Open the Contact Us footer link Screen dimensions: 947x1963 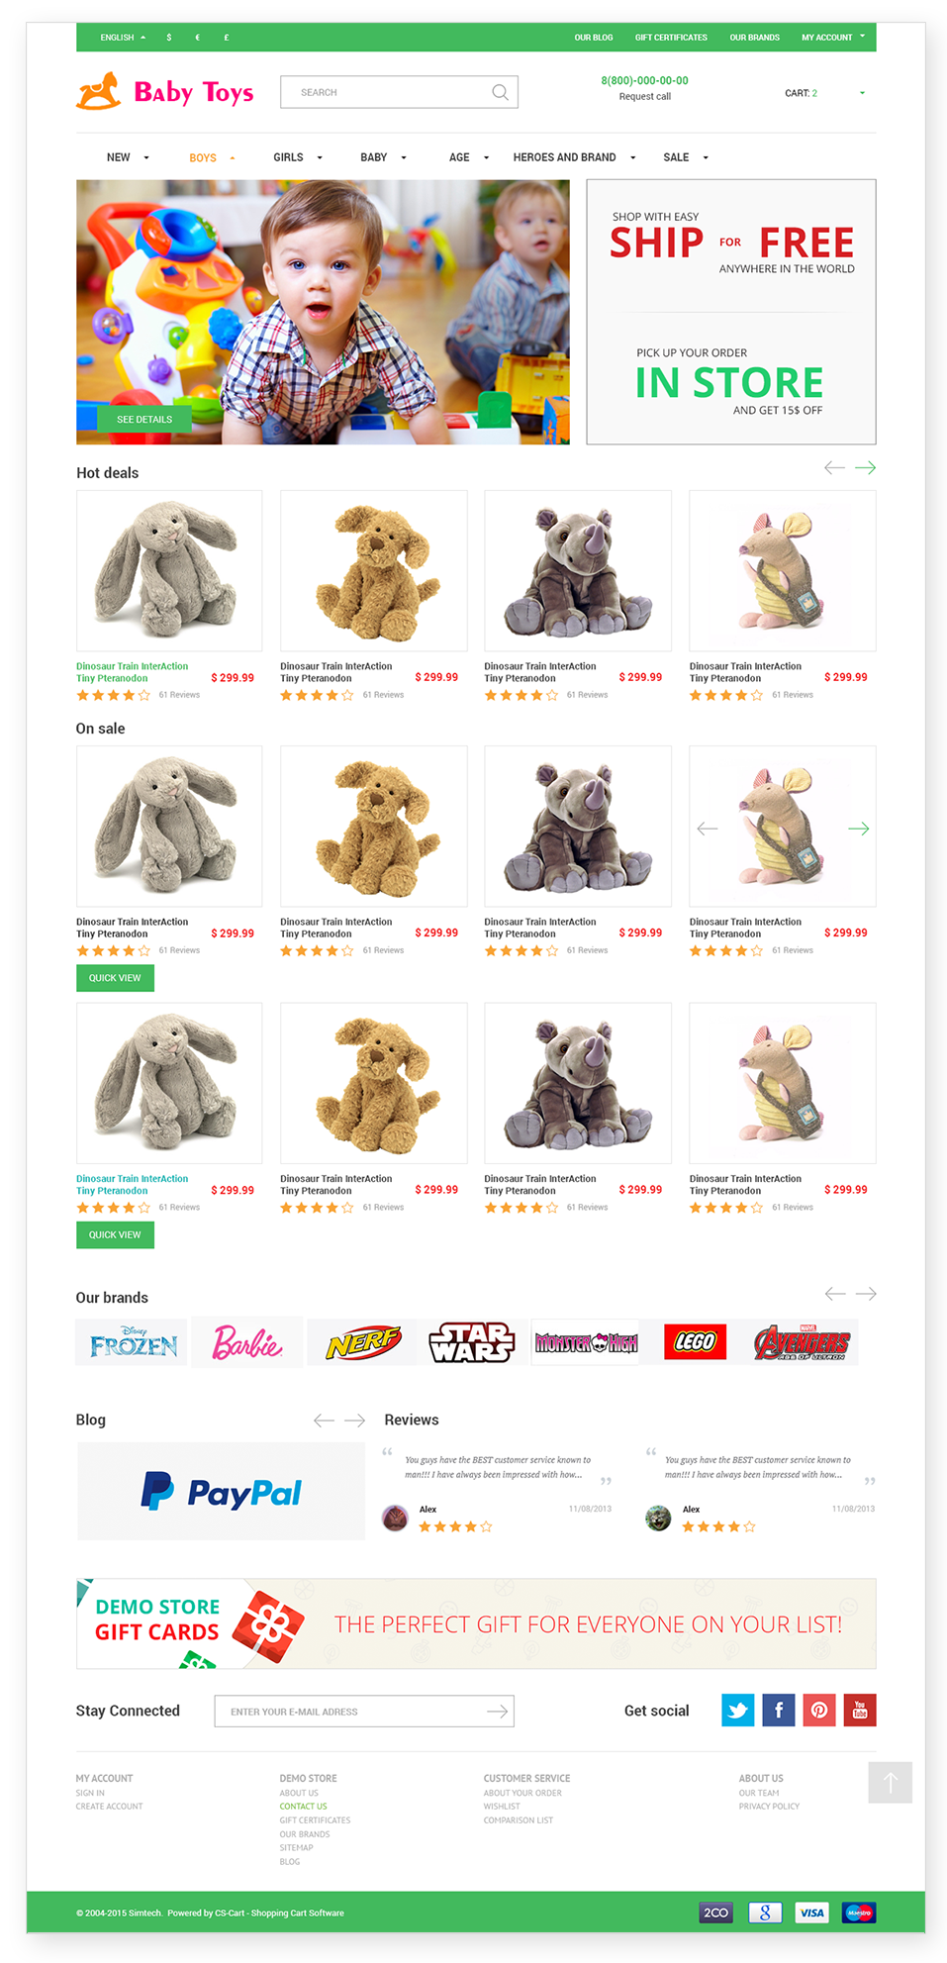tap(303, 1807)
